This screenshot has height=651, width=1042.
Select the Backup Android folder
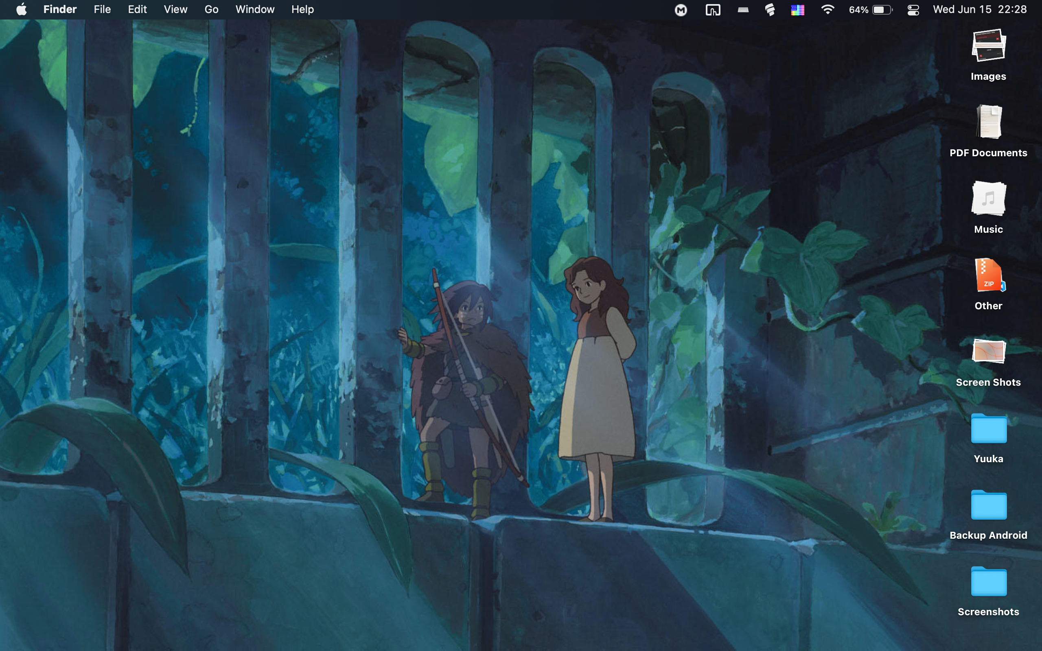point(988,505)
